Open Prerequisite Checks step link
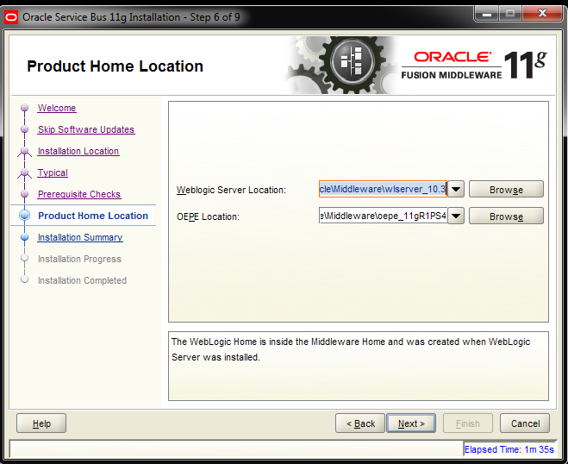The width and height of the screenshot is (568, 464). [79, 194]
